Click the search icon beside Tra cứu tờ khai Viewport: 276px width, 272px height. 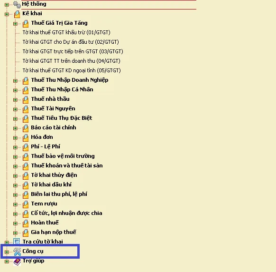(17, 242)
